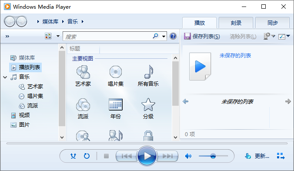This screenshot has height=171, width=294.
Task: Toggle repeat playback
Action: click(87, 156)
